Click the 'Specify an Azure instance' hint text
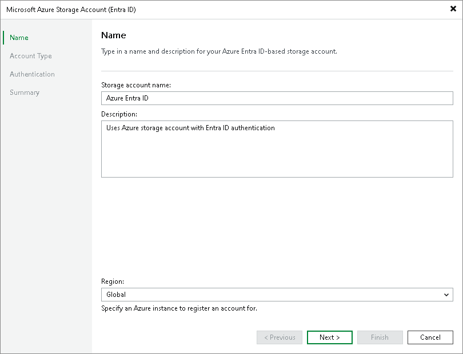The image size is (463, 354). tap(179, 308)
